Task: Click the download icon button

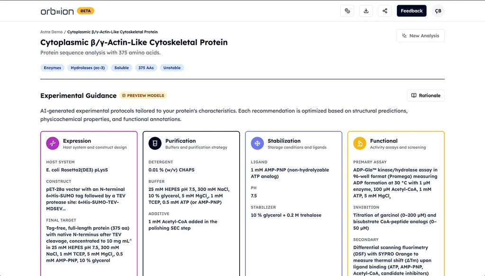Action: (x=366, y=11)
